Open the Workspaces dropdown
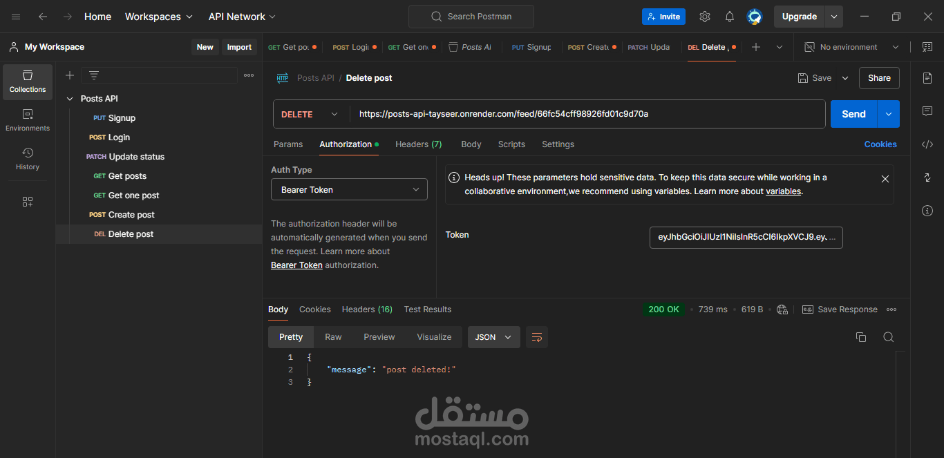The image size is (944, 458). (x=159, y=17)
